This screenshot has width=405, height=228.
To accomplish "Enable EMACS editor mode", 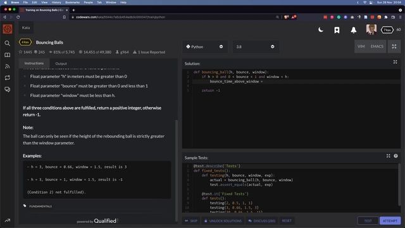I will (377, 46).
